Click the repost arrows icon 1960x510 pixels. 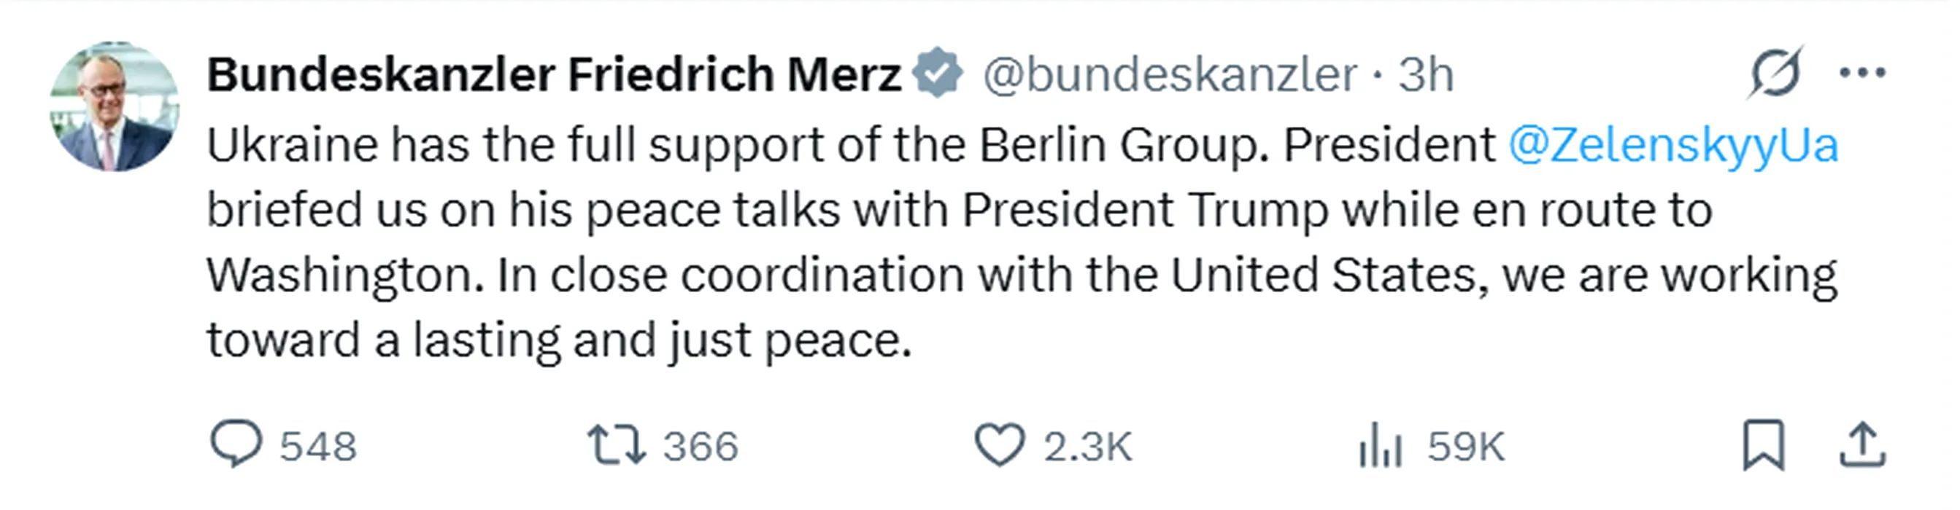tap(617, 445)
